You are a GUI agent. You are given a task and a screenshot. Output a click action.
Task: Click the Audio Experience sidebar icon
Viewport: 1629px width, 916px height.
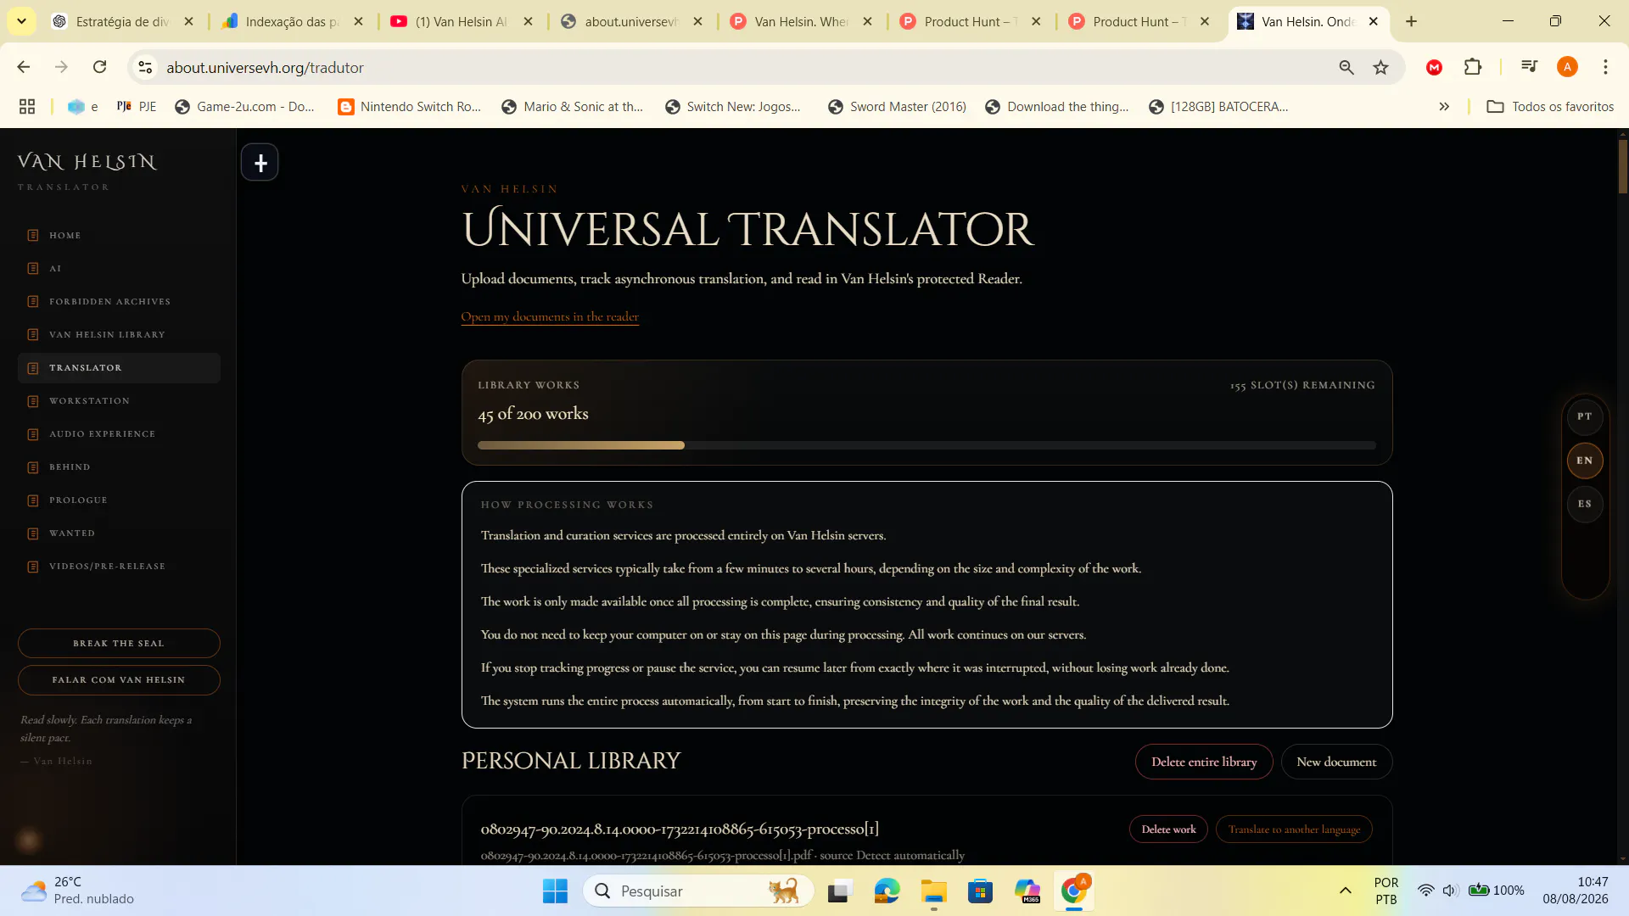[33, 434]
